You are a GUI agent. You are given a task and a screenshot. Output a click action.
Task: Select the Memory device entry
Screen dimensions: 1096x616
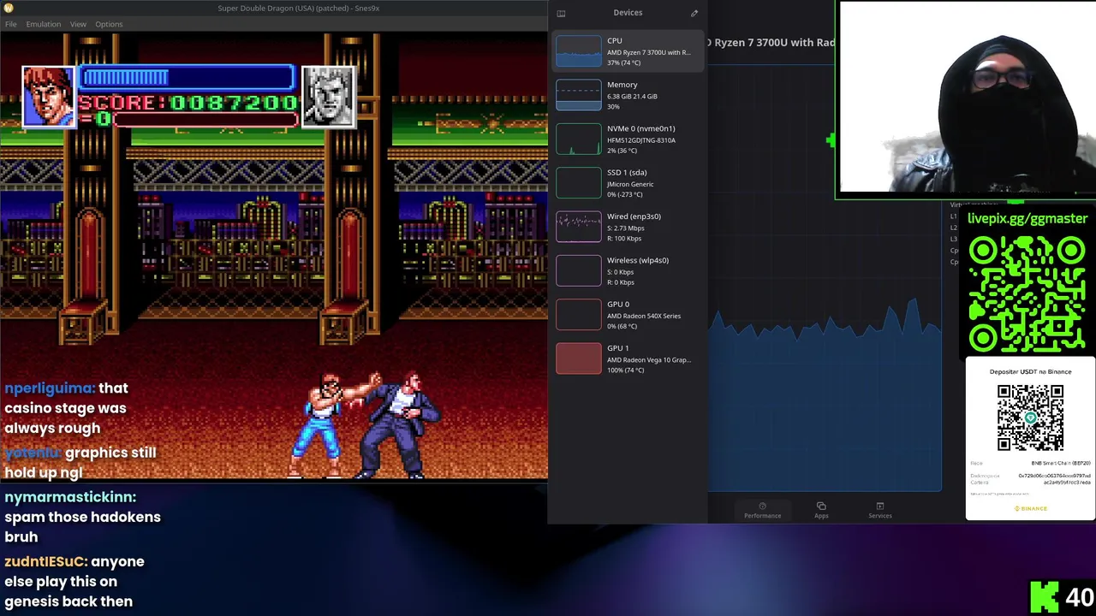tap(628, 95)
